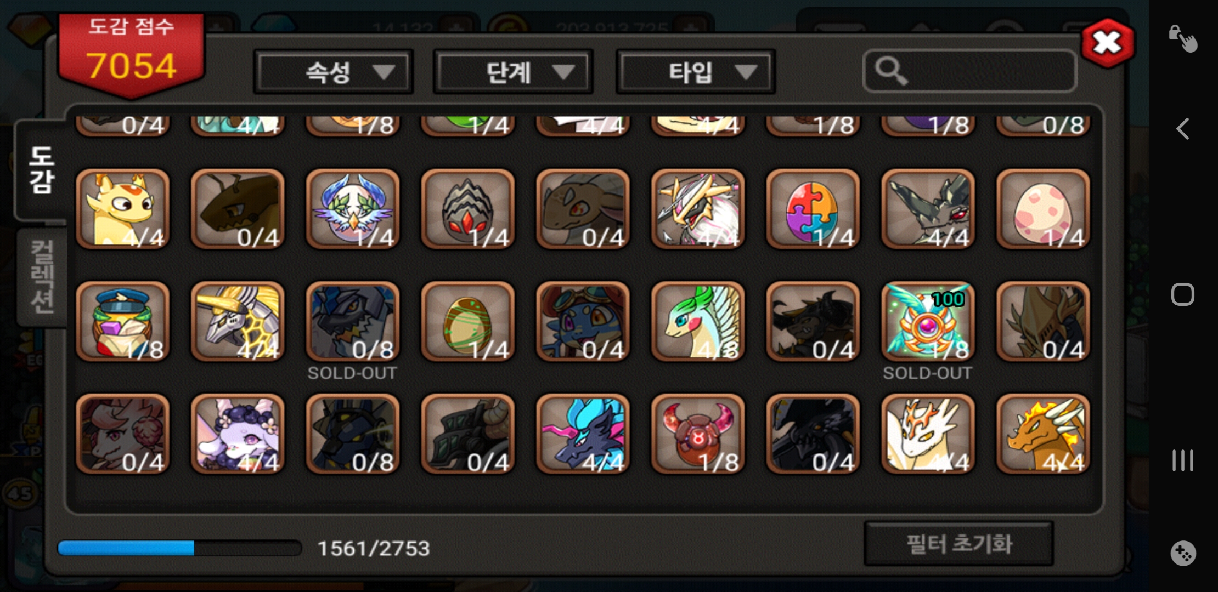The width and height of the screenshot is (1218, 592).
Task: Select the pink spotted egg icon
Action: pyautogui.click(x=1043, y=209)
